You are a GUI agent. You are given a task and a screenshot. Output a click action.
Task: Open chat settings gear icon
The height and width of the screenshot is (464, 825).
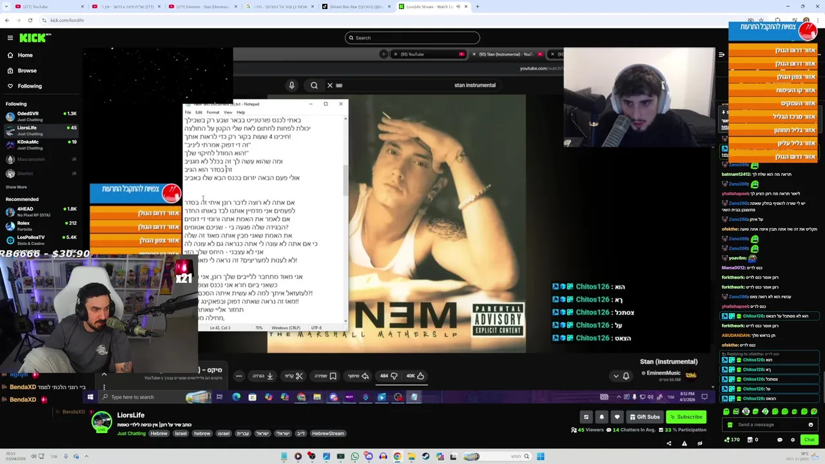click(793, 440)
